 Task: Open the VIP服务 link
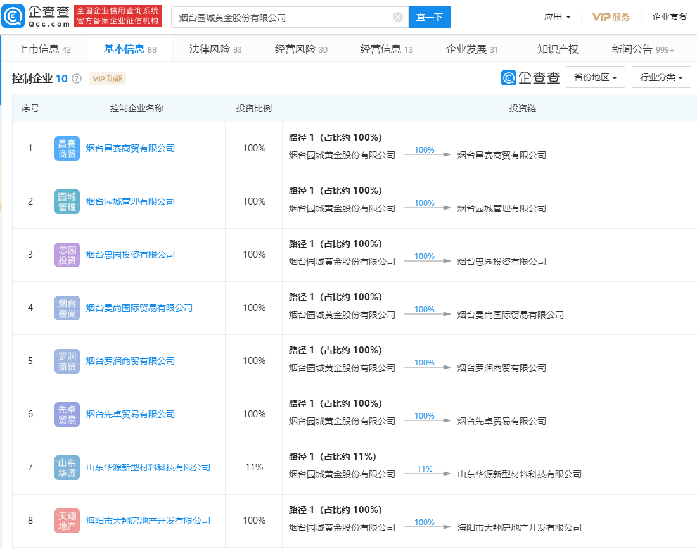(x=611, y=17)
